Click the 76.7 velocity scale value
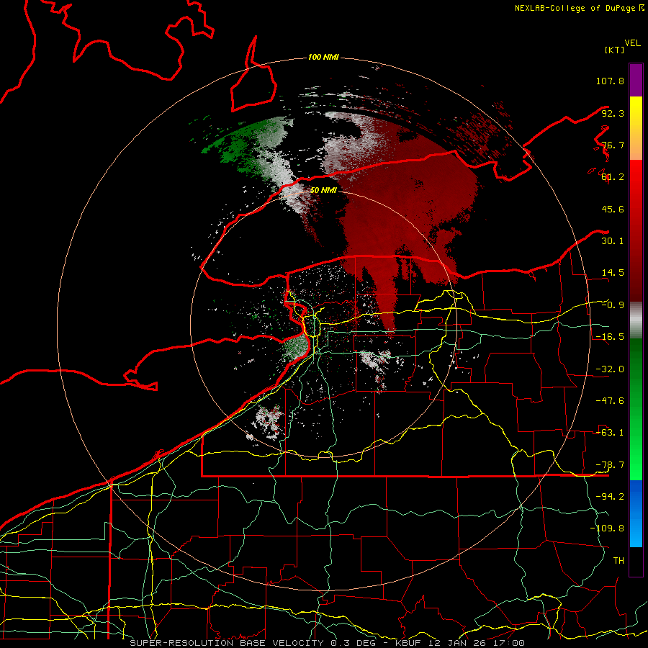 pyautogui.click(x=613, y=145)
